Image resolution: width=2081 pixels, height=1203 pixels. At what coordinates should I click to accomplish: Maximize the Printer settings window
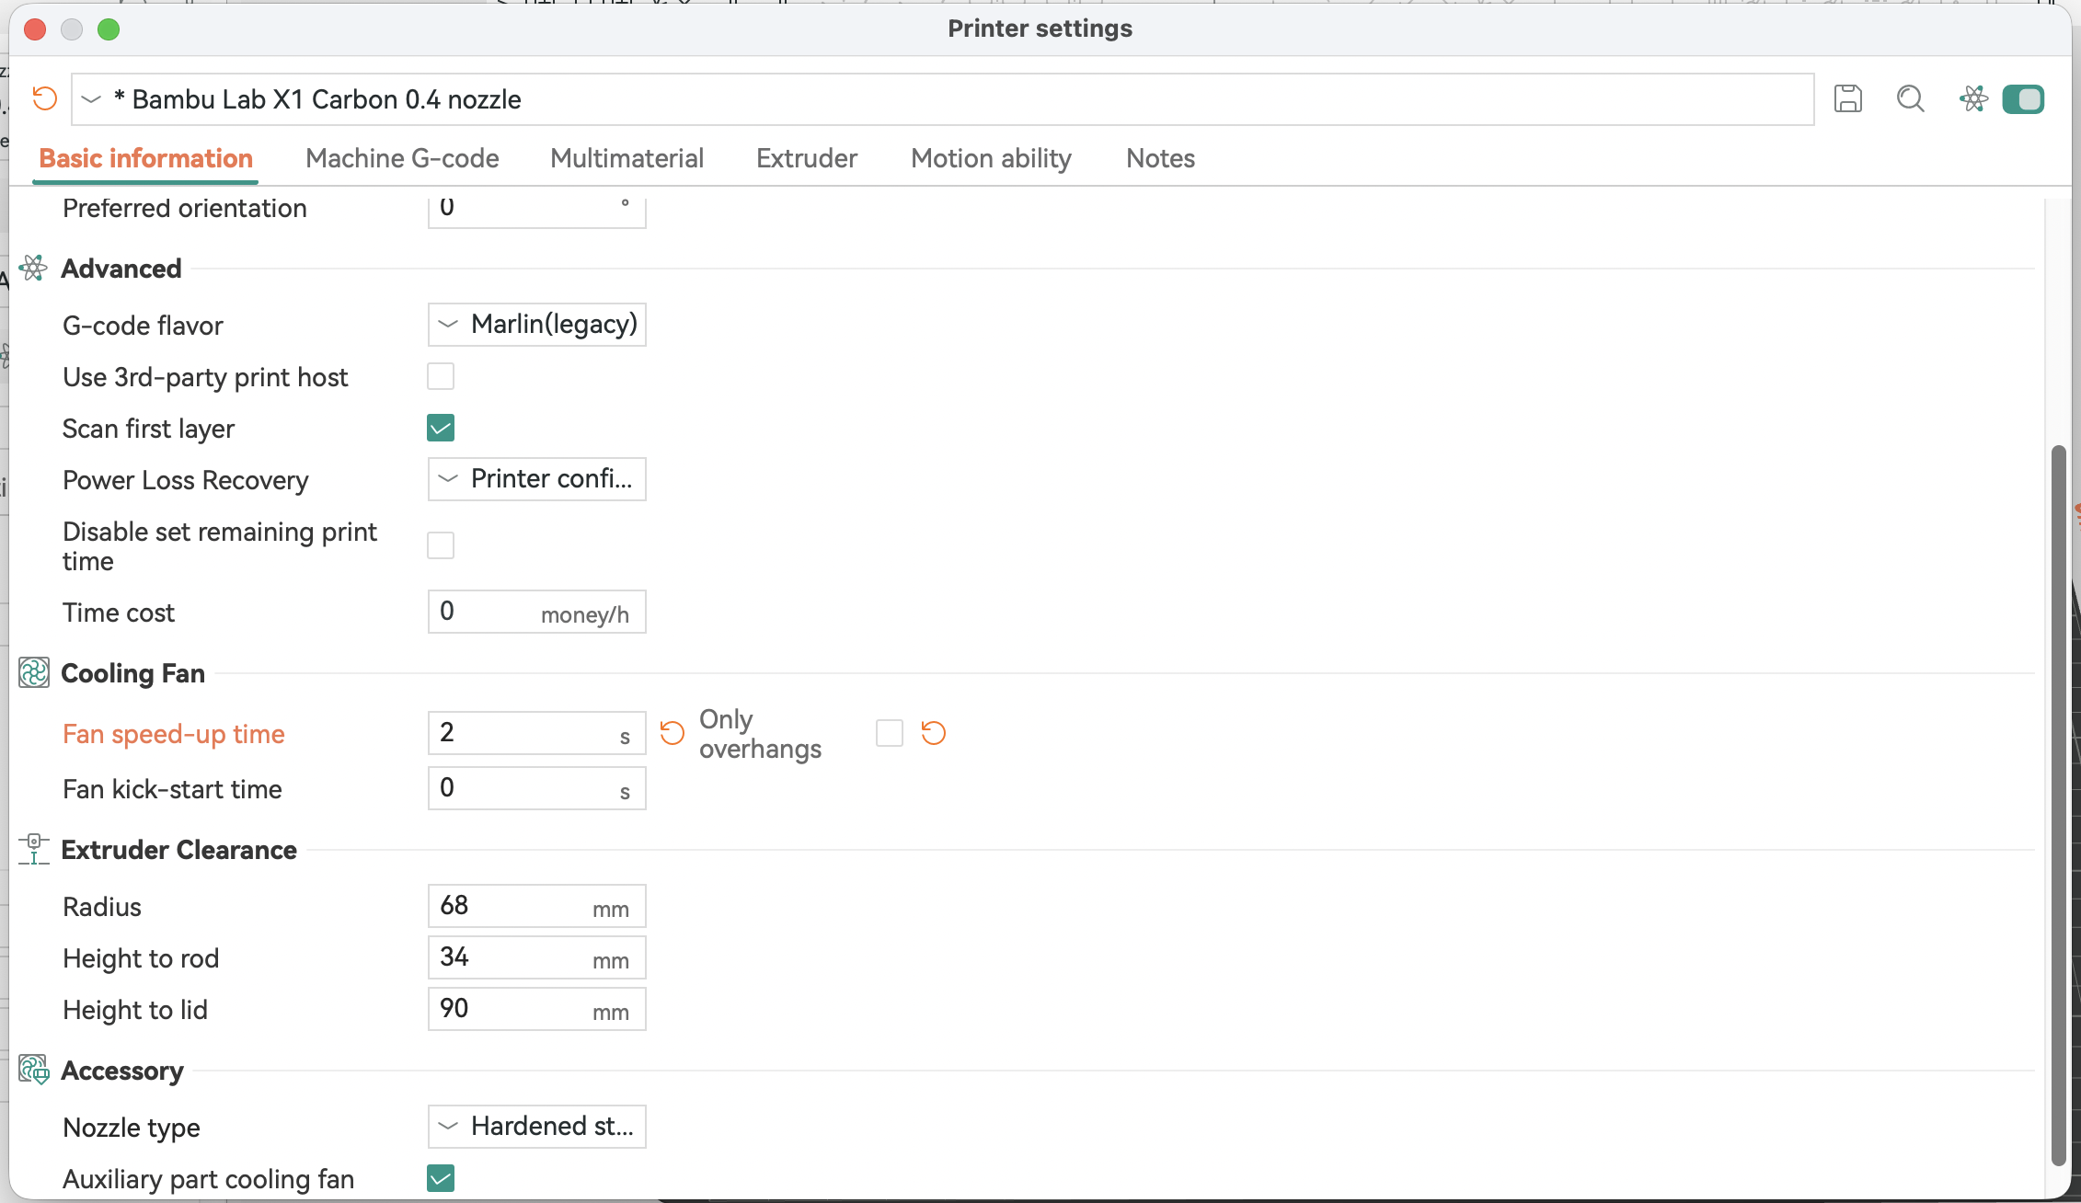coord(109,29)
